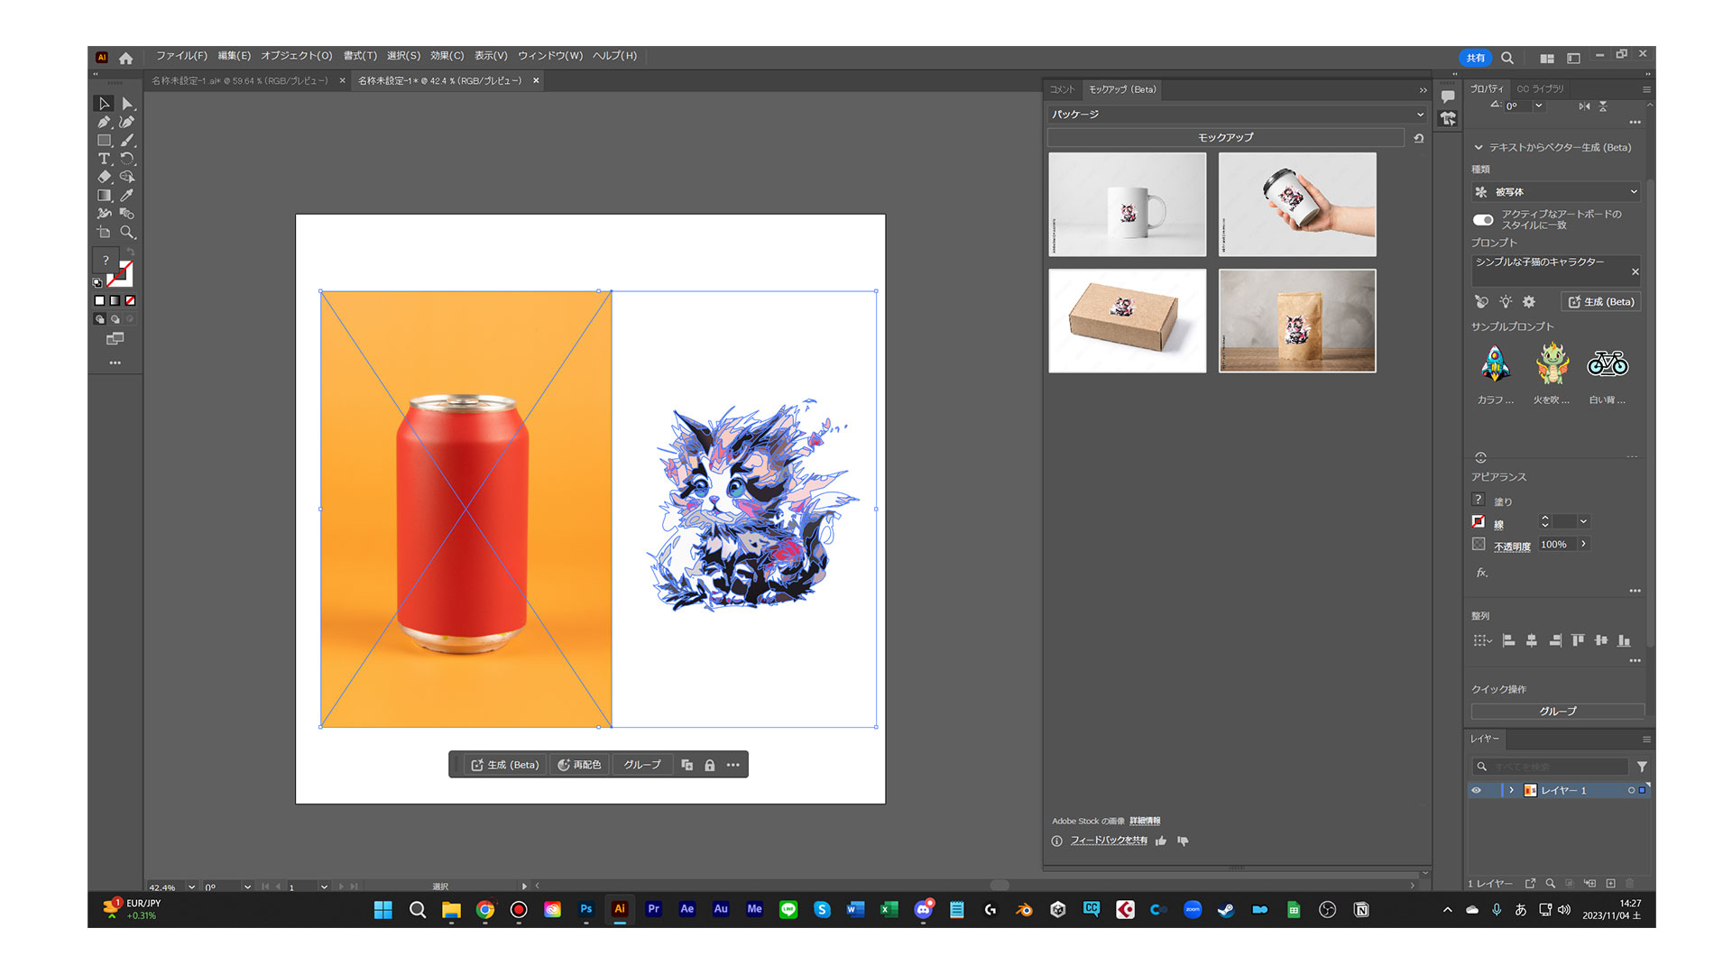Select the coffee cup mockup thumbnail
This screenshot has width=1732, height=974.
click(x=1297, y=204)
